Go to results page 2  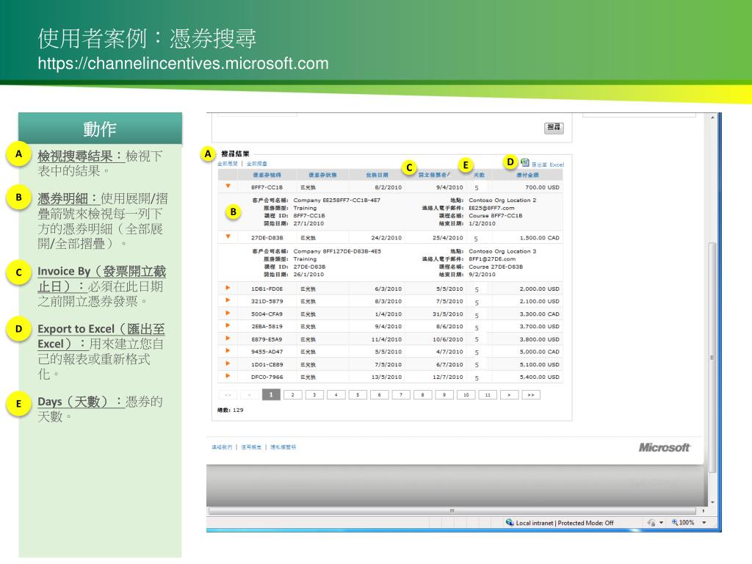point(292,394)
